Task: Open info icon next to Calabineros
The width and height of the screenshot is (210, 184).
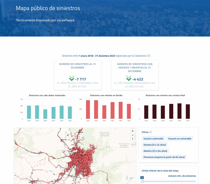Action: [x=149, y=56]
